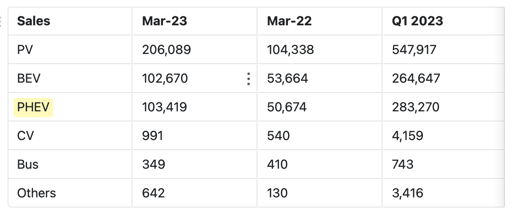Select the 410 cell in the Bus row

point(320,164)
